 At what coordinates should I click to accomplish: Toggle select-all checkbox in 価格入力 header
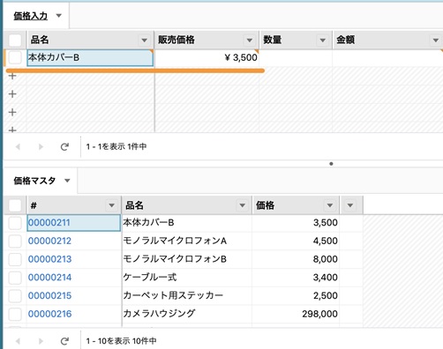[x=15, y=40]
